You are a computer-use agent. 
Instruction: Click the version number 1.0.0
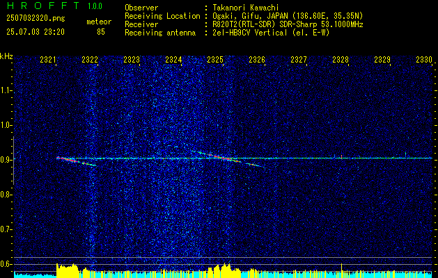(x=95, y=6)
